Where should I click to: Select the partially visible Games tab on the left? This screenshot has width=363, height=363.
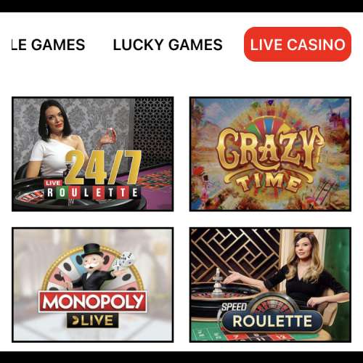click(x=48, y=45)
